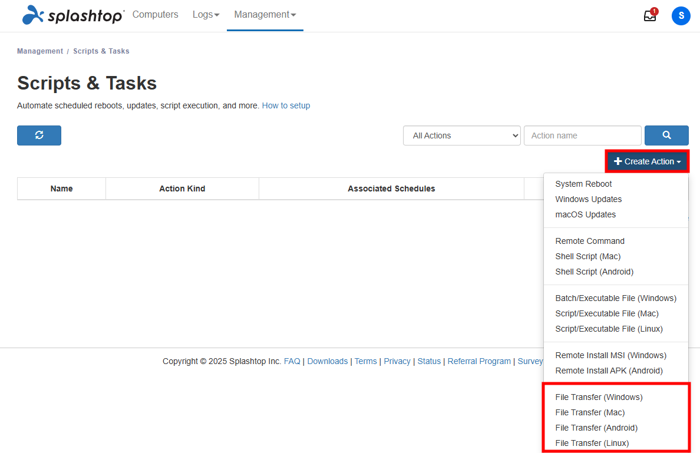Open the Management dropdown menu
Image resolution: width=700 pixels, height=453 pixels.
coord(265,15)
